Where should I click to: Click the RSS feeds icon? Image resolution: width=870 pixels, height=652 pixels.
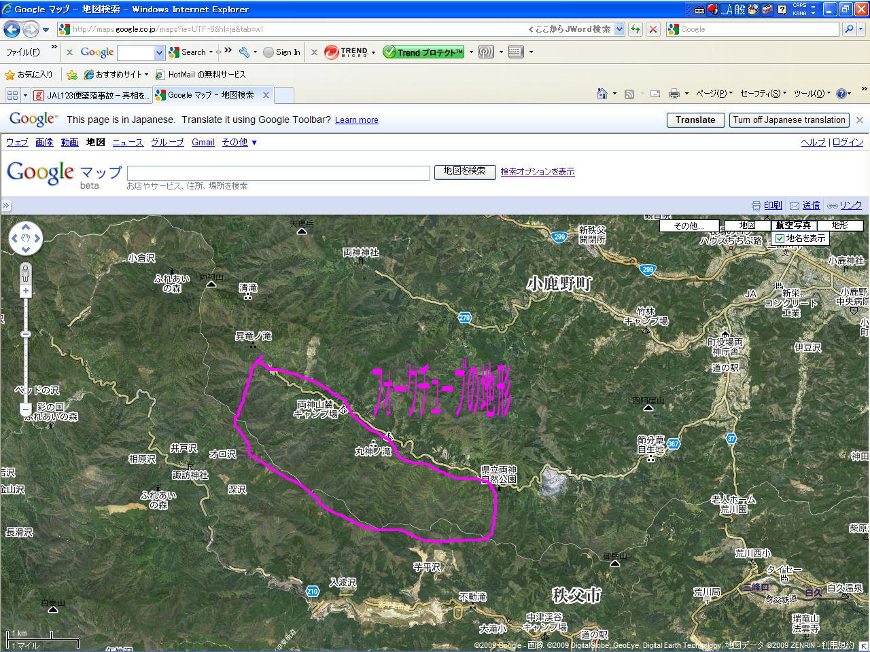click(629, 94)
